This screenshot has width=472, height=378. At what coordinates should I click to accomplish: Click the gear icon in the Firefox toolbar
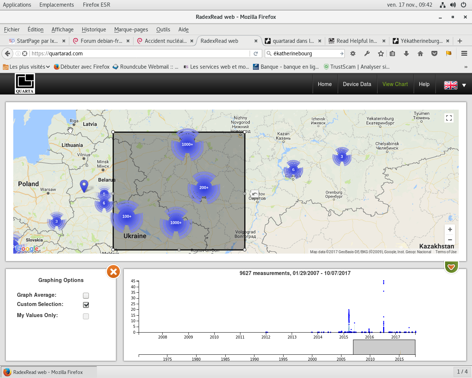(353, 54)
